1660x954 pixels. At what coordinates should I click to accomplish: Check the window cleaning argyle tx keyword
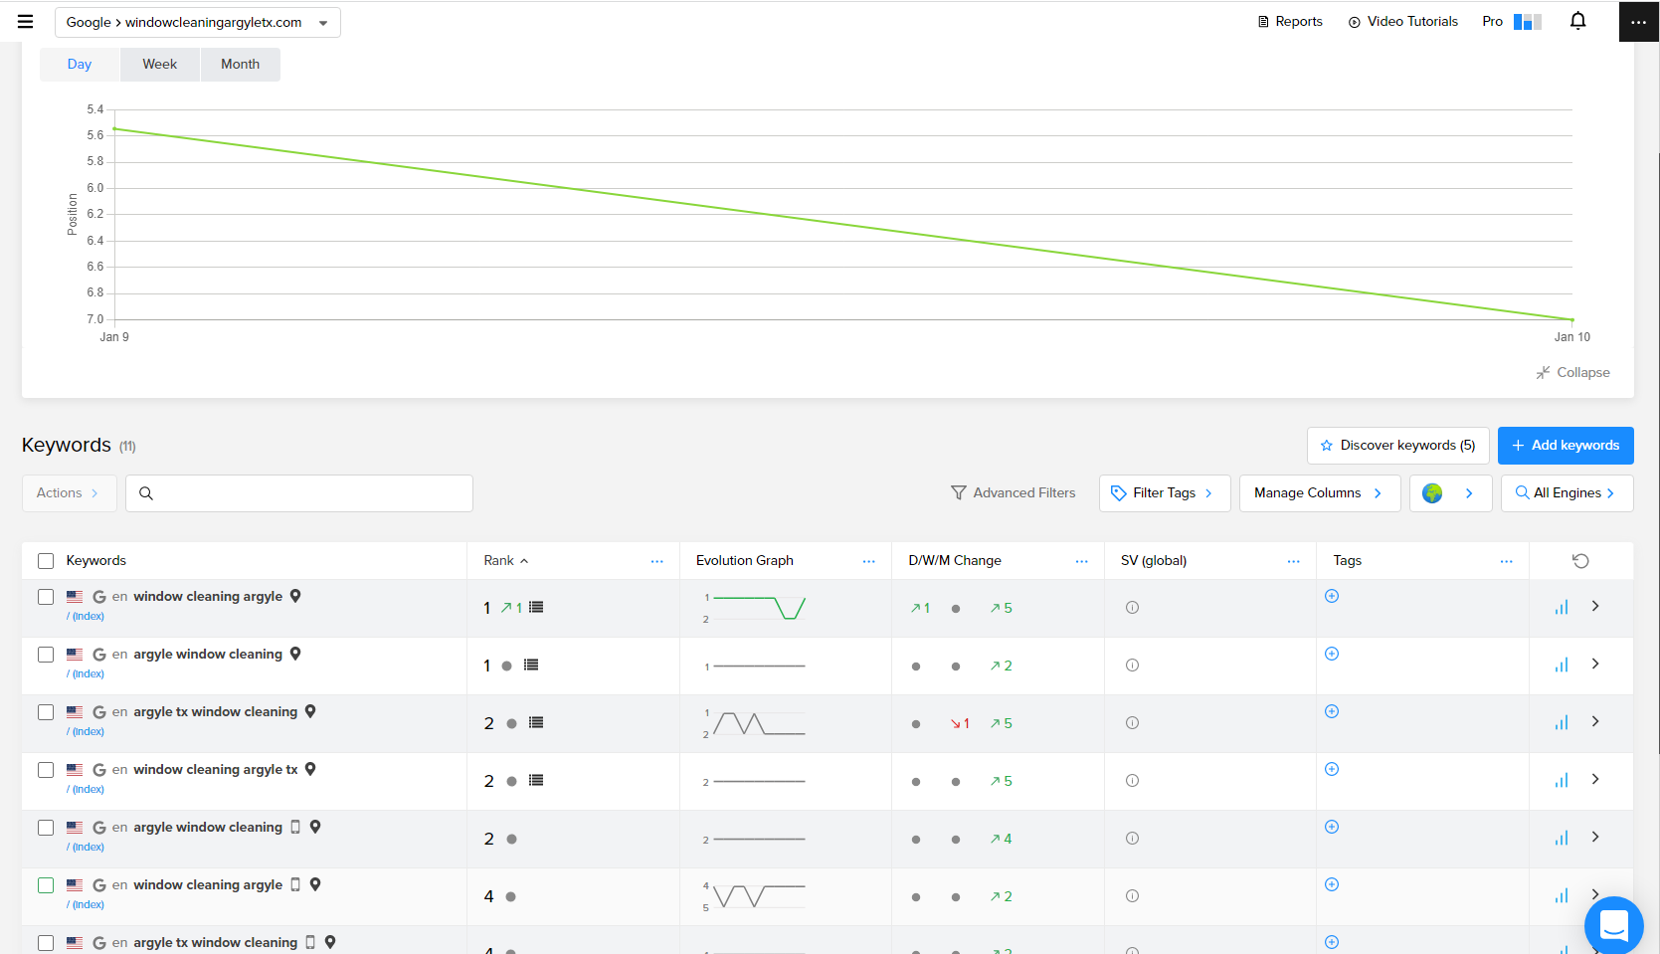46,770
